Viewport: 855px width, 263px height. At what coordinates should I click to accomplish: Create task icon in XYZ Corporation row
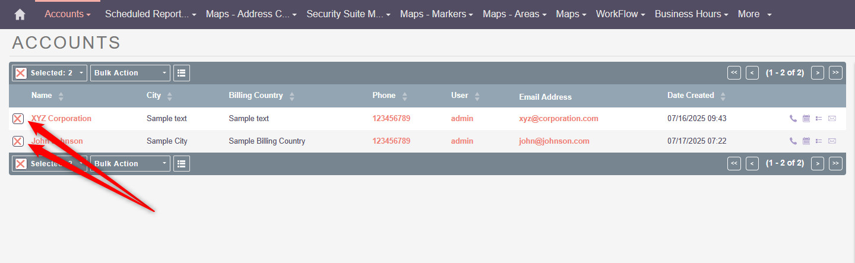coord(819,119)
